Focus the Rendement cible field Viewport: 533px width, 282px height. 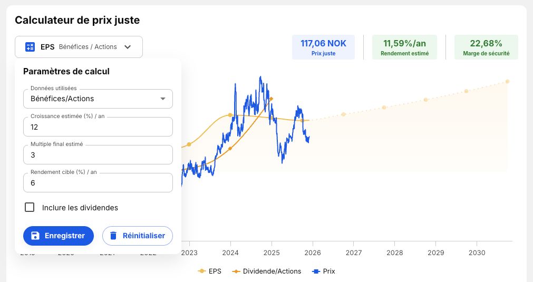click(98, 183)
